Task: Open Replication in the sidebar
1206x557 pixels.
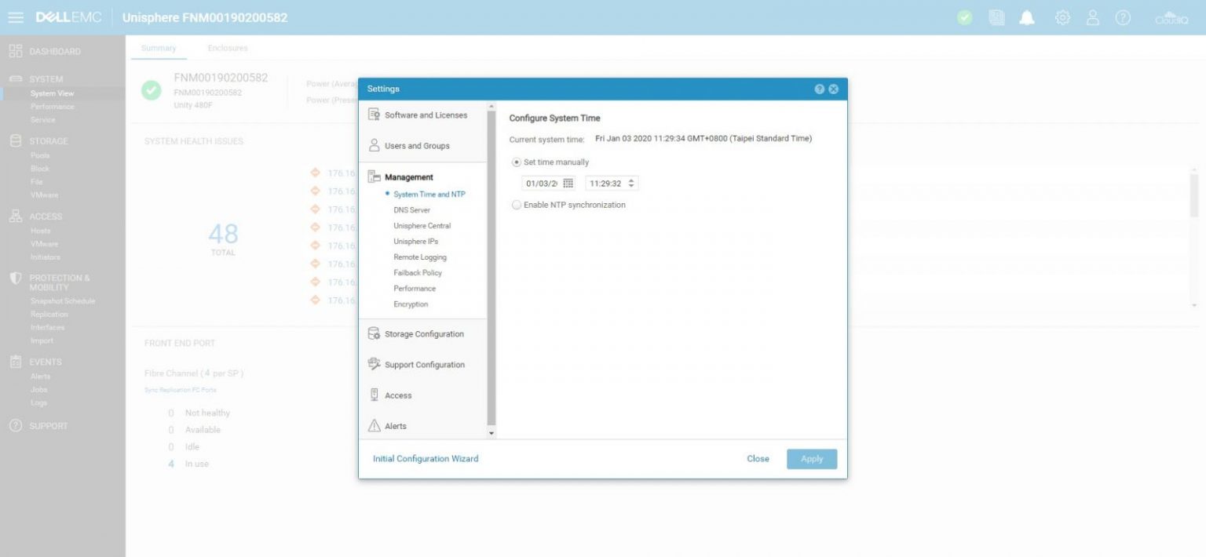Action: tap(49, 315)
